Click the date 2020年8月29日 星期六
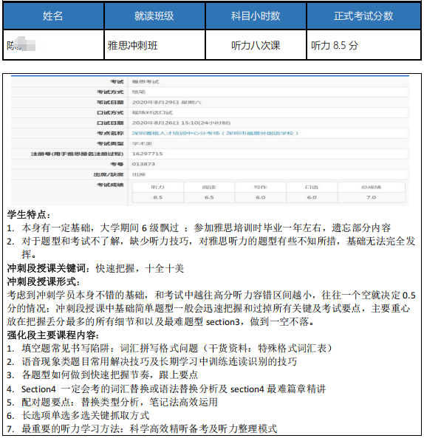This screenshot has height=441, width=424. tap(166, 103)
